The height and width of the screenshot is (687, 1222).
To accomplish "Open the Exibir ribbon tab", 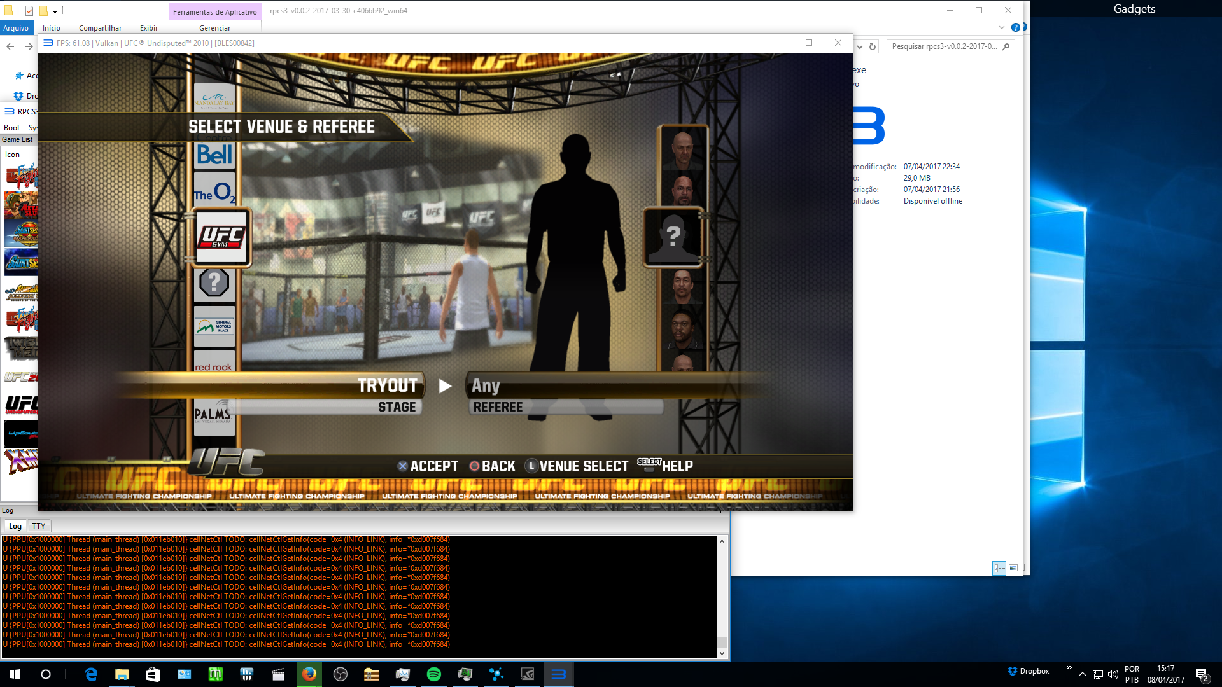I will click(148, 28).
